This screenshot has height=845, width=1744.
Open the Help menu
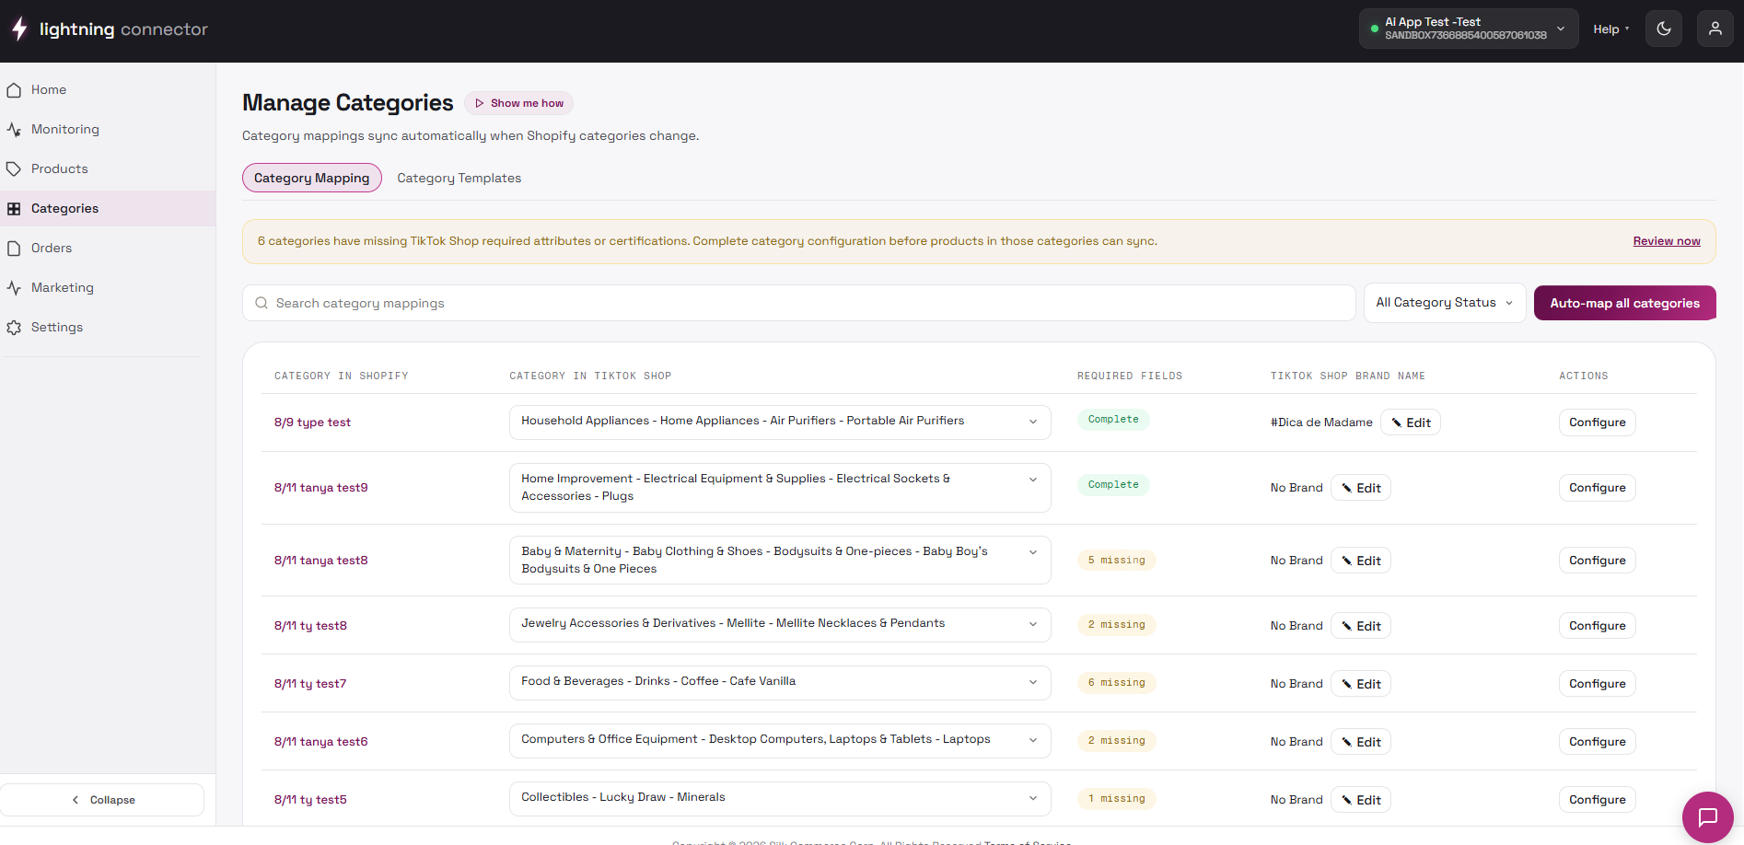coord(1610,29)
